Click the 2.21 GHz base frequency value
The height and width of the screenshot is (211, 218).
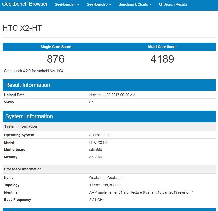(97, 200)
